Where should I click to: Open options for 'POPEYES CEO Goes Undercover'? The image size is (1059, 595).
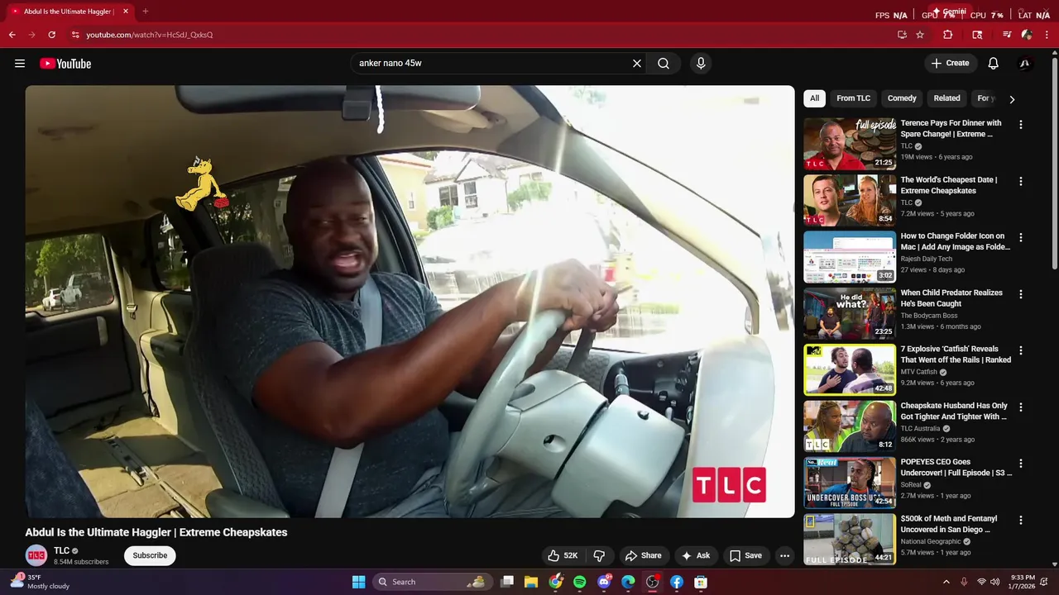click(1020, 464)
